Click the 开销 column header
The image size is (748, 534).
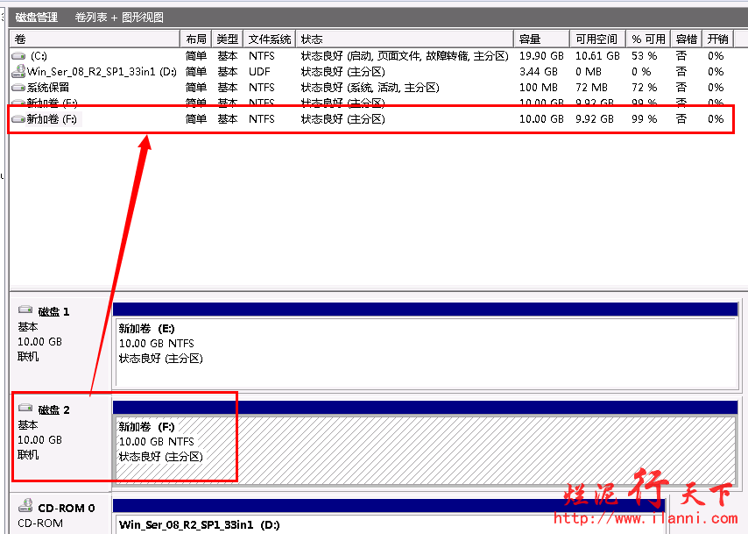[x=717, y=39]
